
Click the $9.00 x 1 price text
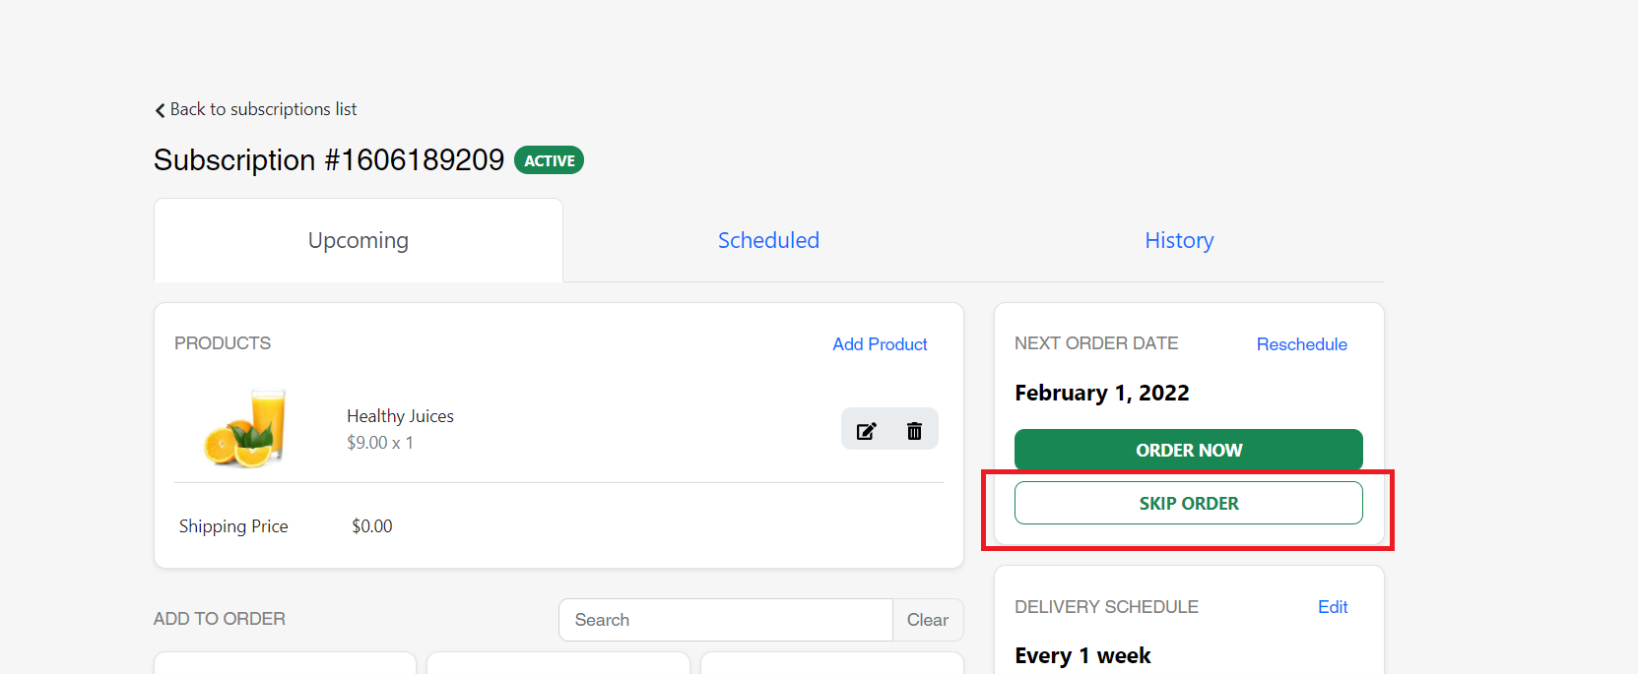pos(380,443)
